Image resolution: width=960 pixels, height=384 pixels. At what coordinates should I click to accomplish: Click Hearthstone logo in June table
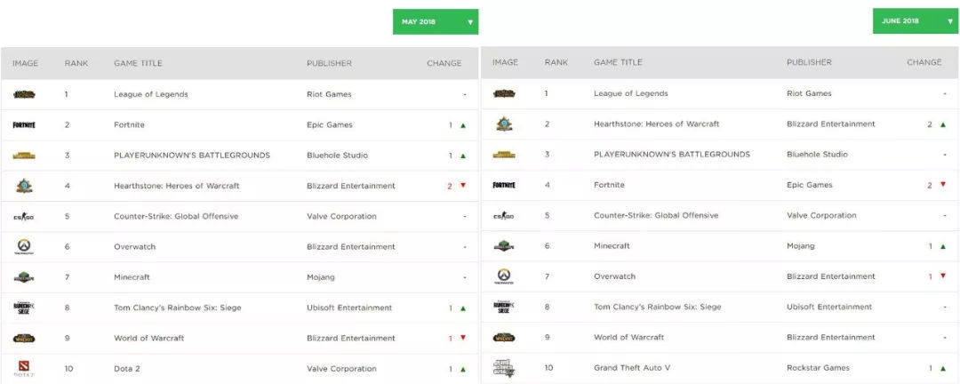(x=505, y=124)
